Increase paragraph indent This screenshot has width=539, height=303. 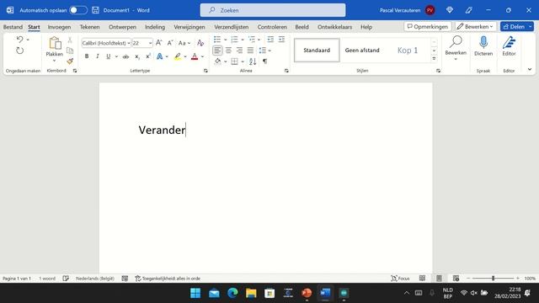[281, 40]
